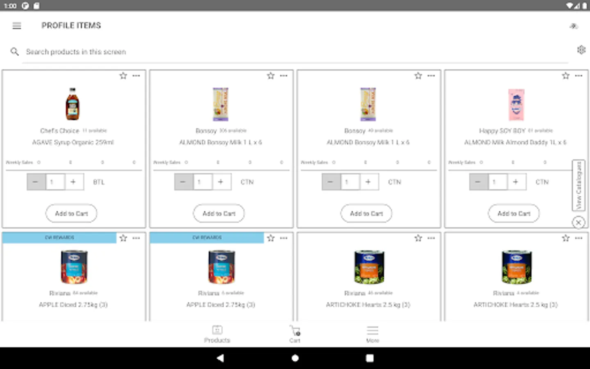Open ARTICHOKE Hearts 46 available can image
Viewport: 590px width, 369px height.
(x=369, y=267)
